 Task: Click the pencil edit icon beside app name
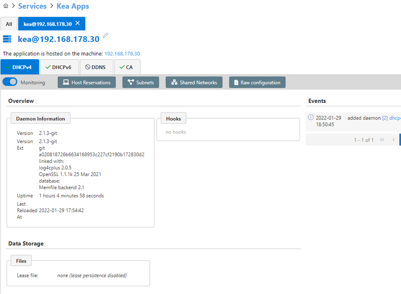pos(105,35)
